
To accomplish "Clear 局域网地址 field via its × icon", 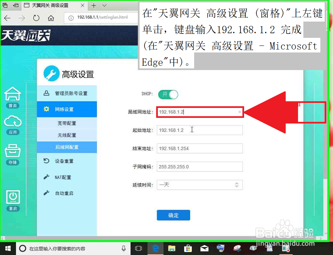I will pyautogui.click(x=239, y=112).
